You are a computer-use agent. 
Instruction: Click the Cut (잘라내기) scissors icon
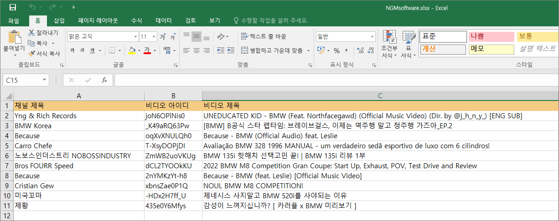[31, 33]
